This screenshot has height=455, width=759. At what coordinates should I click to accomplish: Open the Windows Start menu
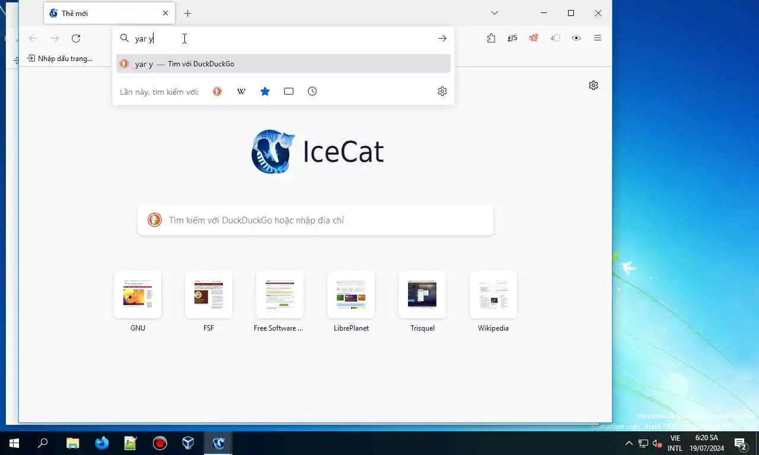(x=14, y=443)
